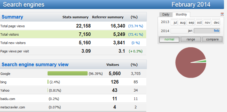Switch to the Daily tab
The image size is (227, 112).
point(166,14)
